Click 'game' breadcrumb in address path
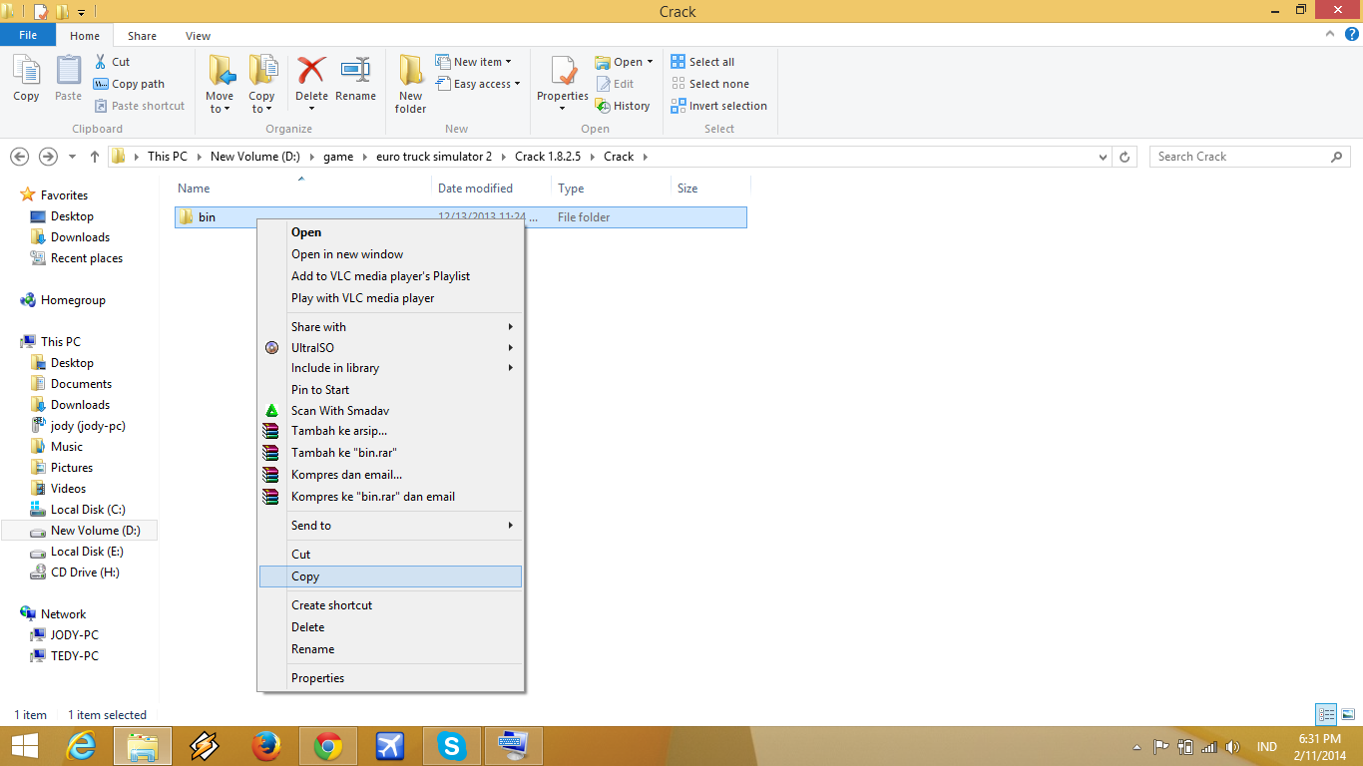The height and width of the screenshot is (766, 1363). [x=338, y=157]
